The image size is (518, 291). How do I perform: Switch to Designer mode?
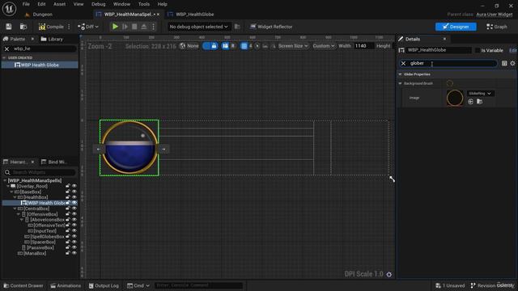coord(456,27)
